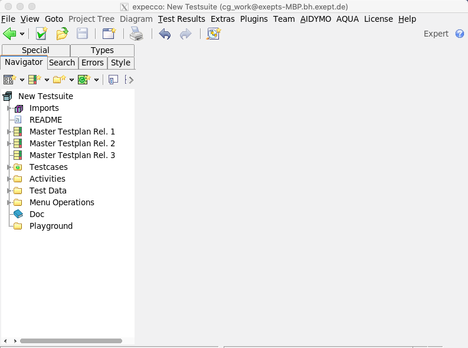The height and width of the screenshot is (348, 468).
Task: Click the green back arrow icon
Action: pyautogui.click(x=9, y=34)
